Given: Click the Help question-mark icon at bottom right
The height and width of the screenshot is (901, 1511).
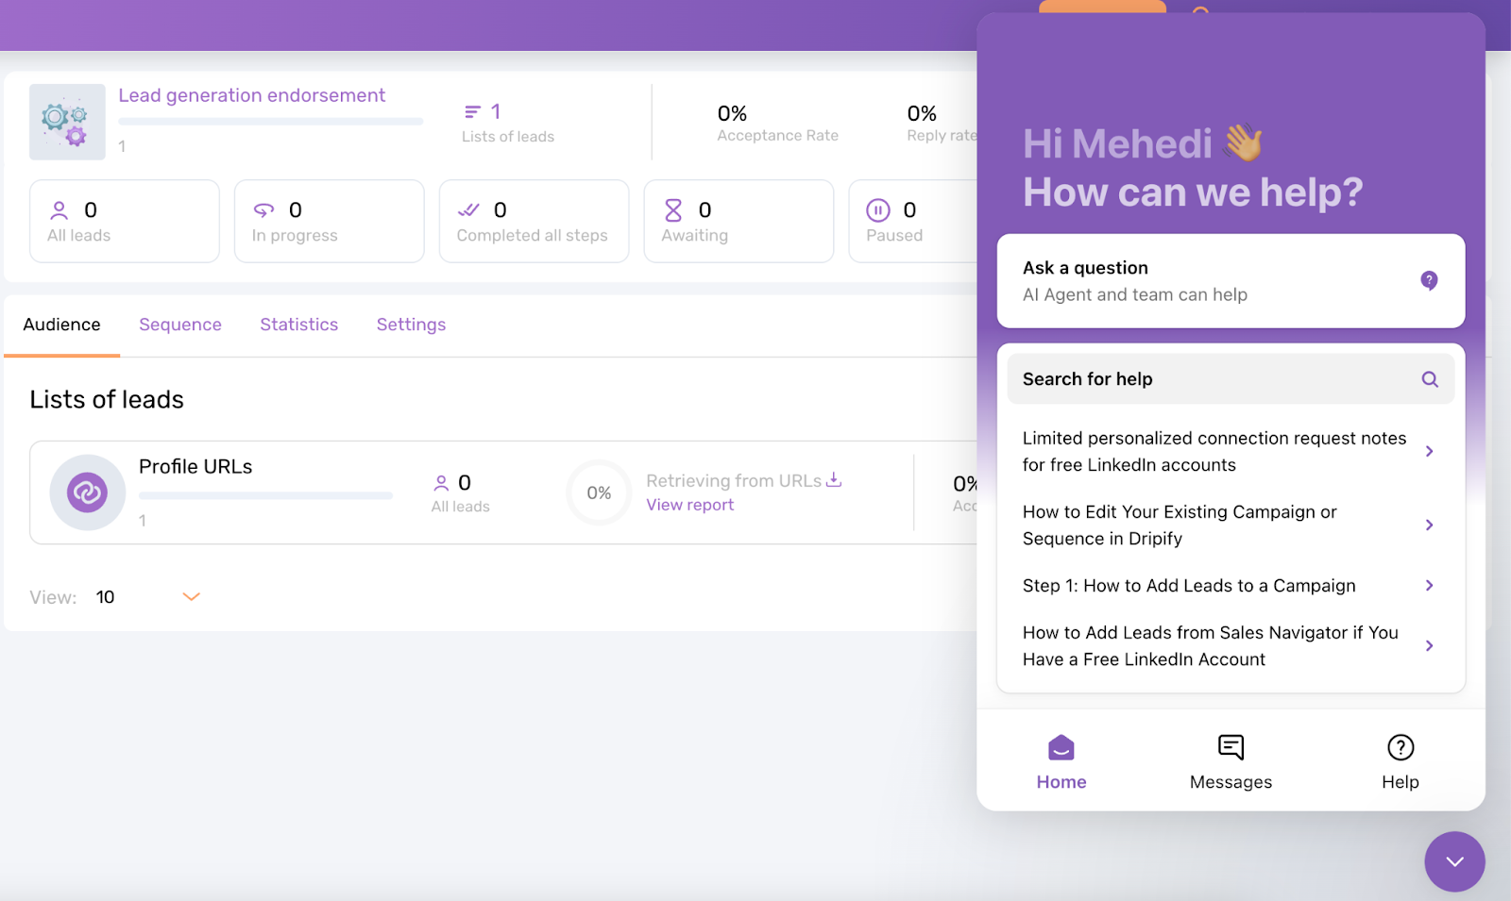Looking at the screenshot, I should click(1400, 747).
